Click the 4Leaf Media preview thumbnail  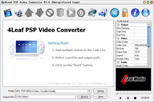click(x=133, y=79)
